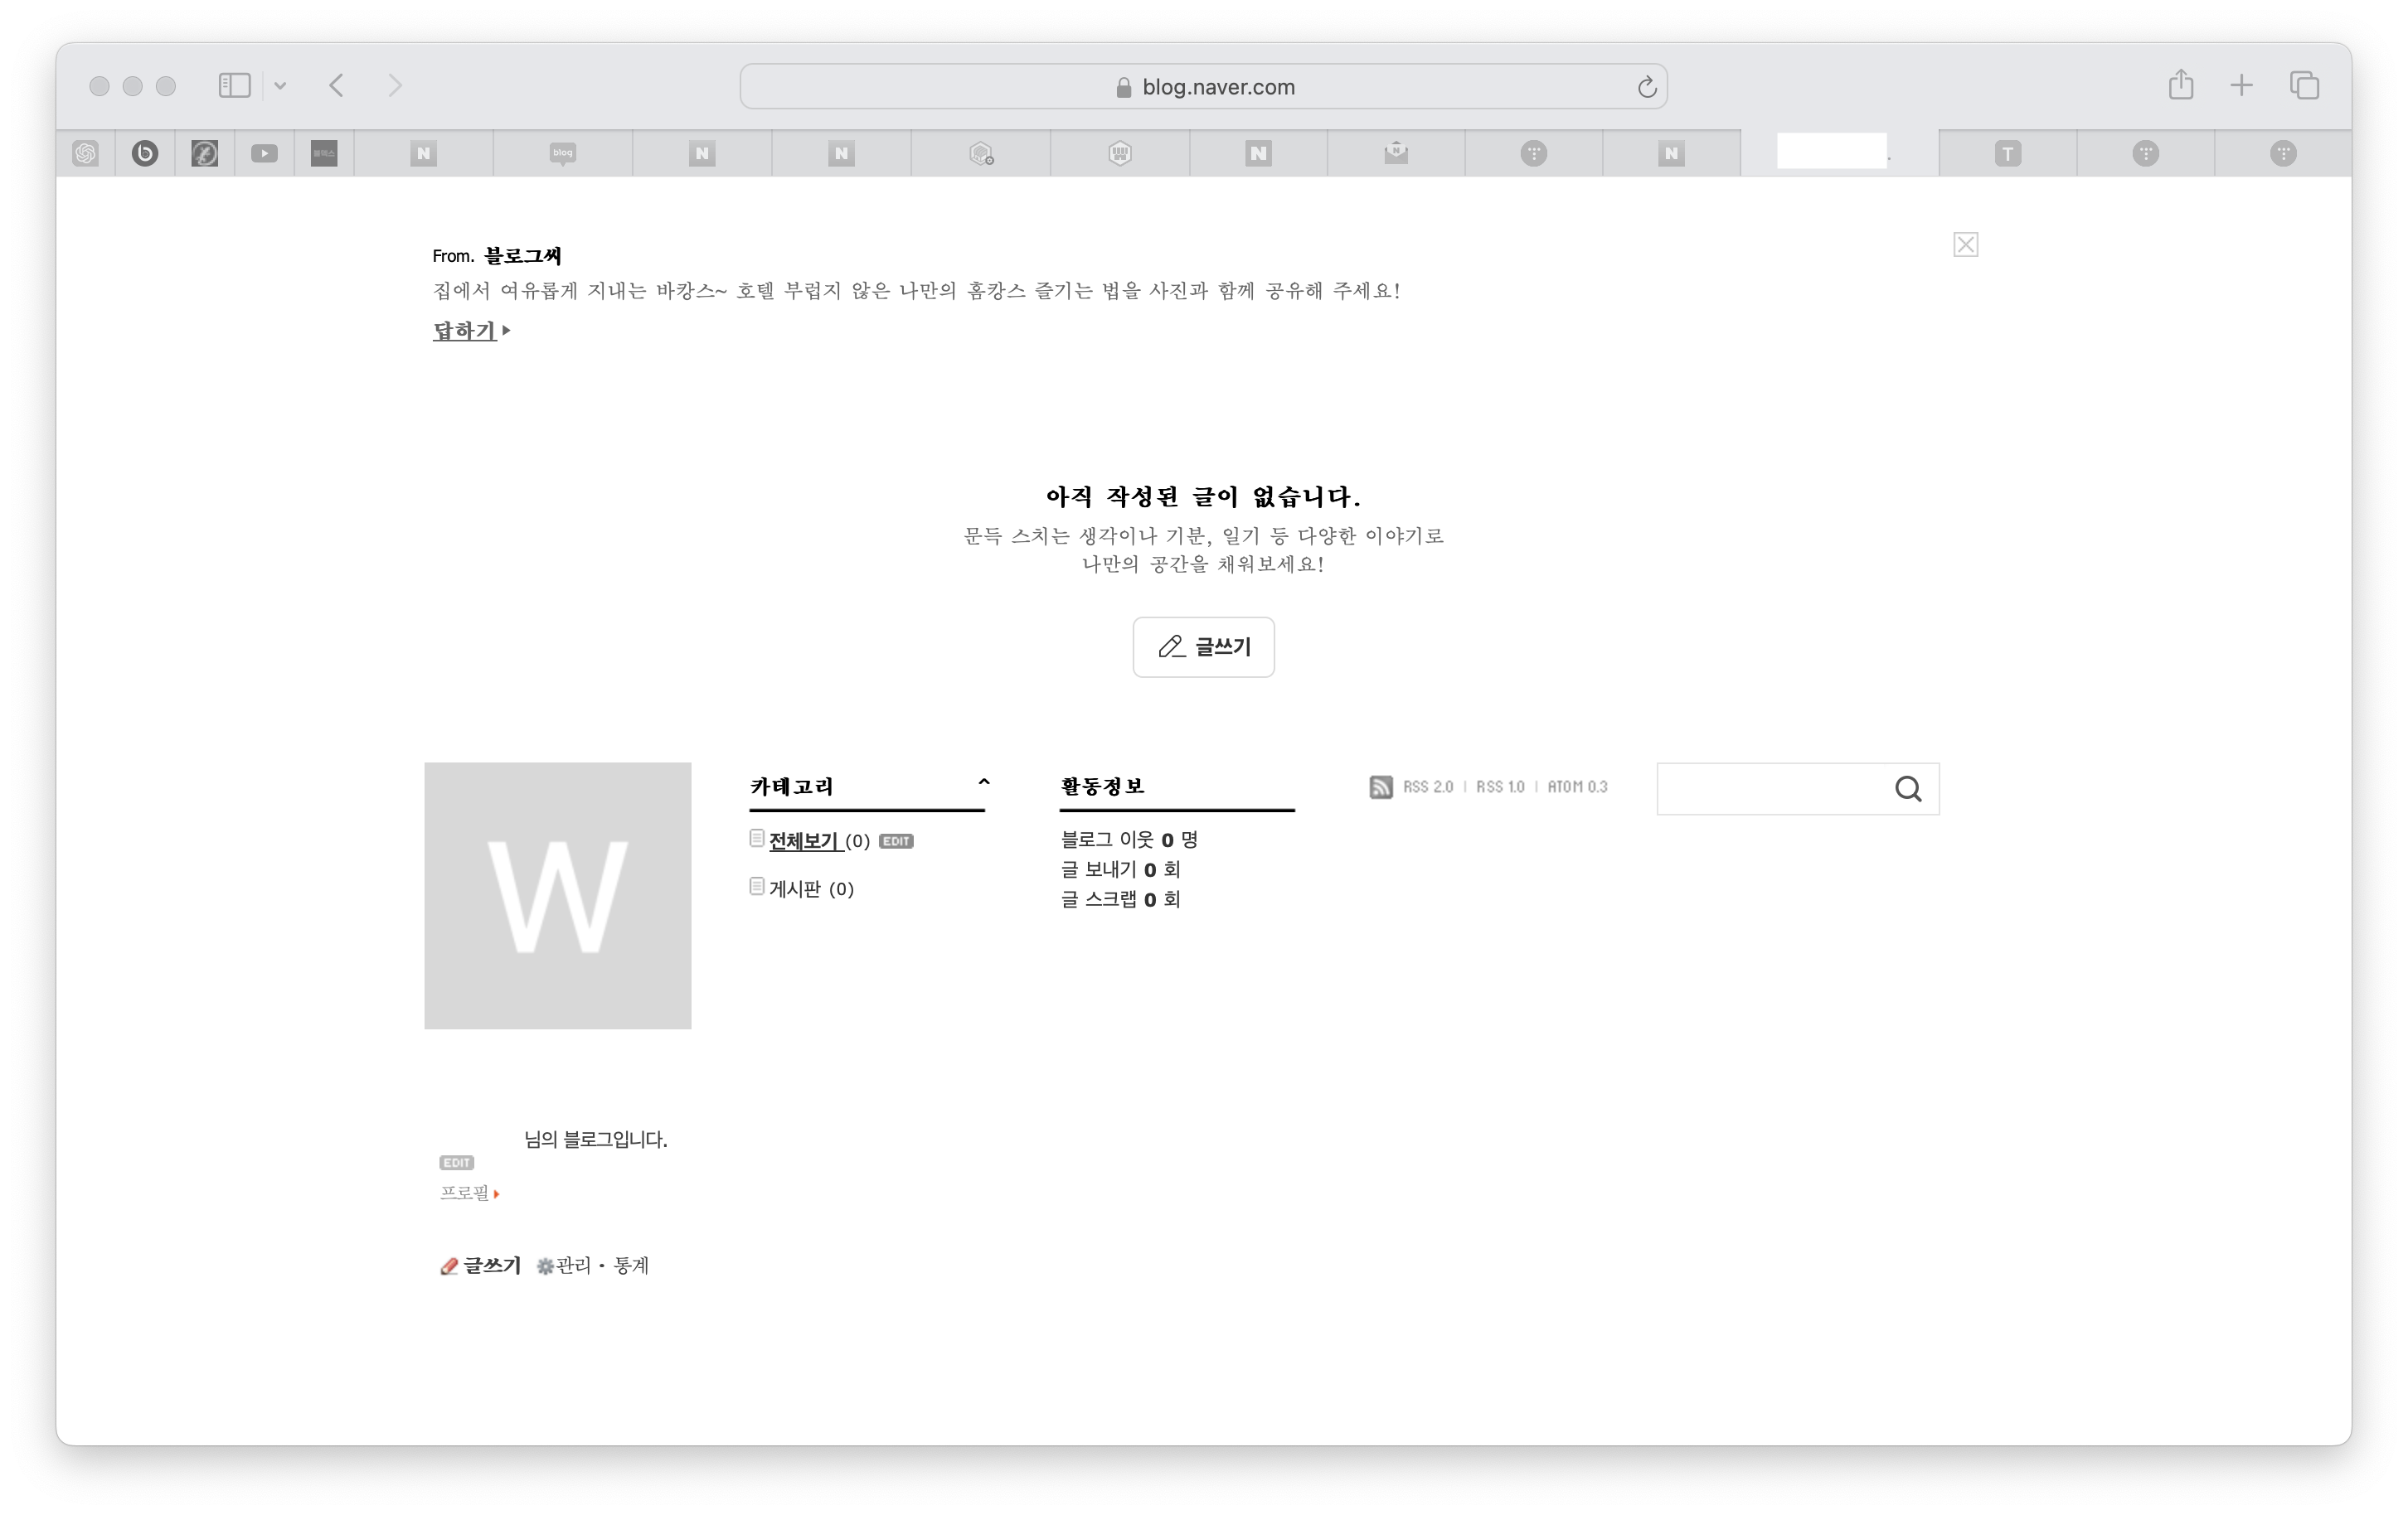
Task: Click the 답하기 reply link
Action: coord(465,331)
